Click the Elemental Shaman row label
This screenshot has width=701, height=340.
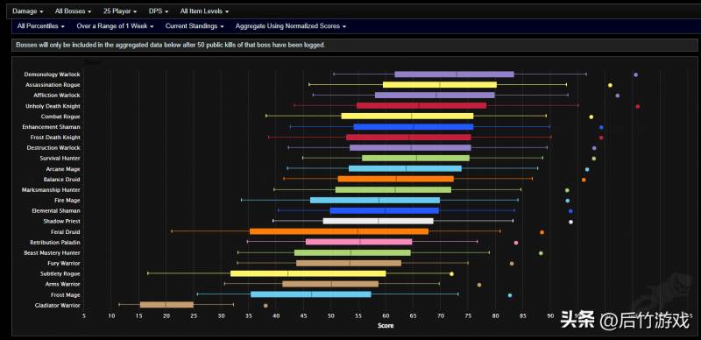pos(56,210)
